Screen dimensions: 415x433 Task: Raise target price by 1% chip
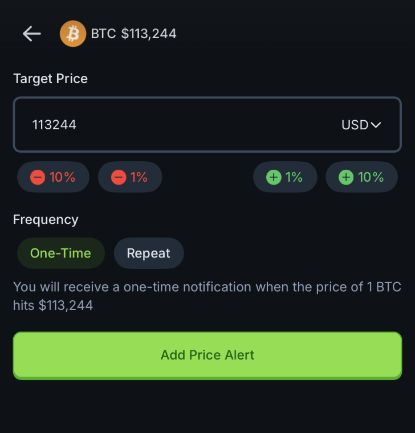click(x=285, y=177)
